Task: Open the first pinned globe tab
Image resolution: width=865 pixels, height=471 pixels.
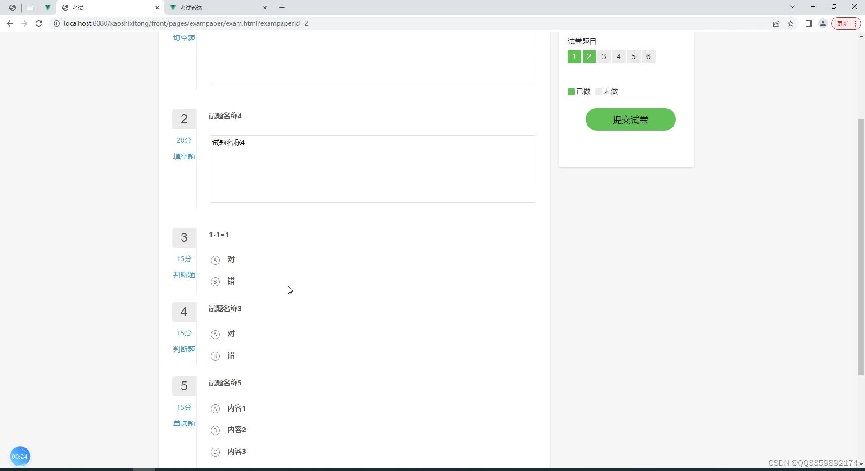Action: click(x=13, y=8)
